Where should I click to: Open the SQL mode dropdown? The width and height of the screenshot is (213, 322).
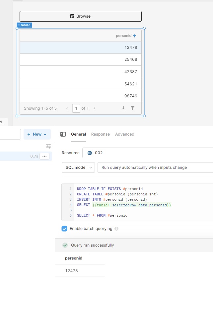[78, 167]
